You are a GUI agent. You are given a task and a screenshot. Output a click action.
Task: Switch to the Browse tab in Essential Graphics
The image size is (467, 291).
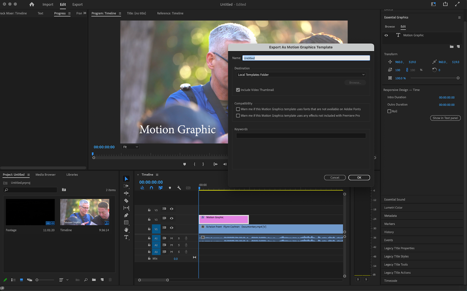coord(390,26)
